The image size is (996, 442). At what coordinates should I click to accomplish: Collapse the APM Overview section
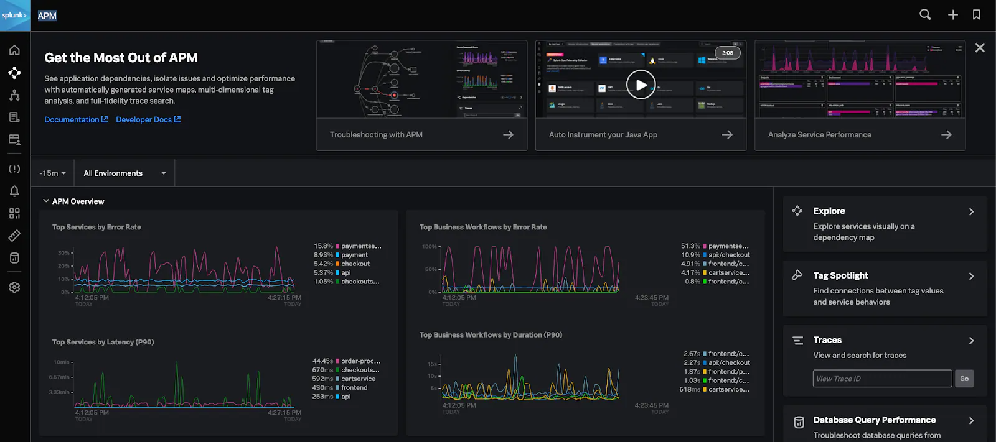coord(46,201)
